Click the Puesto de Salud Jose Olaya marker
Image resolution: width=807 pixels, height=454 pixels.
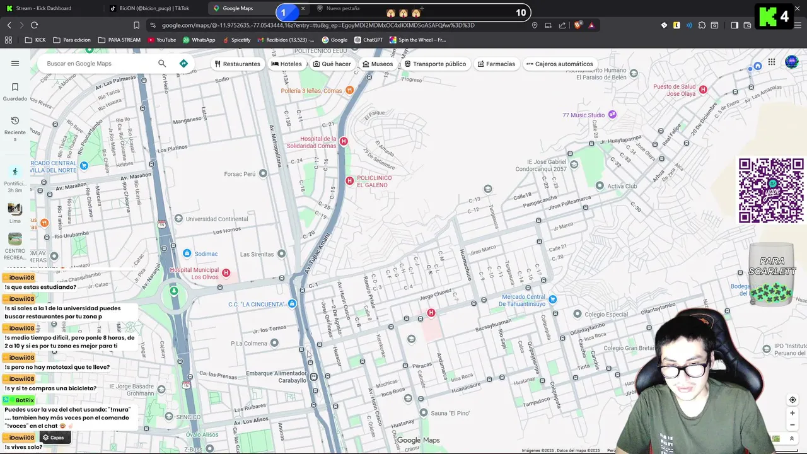703,90
